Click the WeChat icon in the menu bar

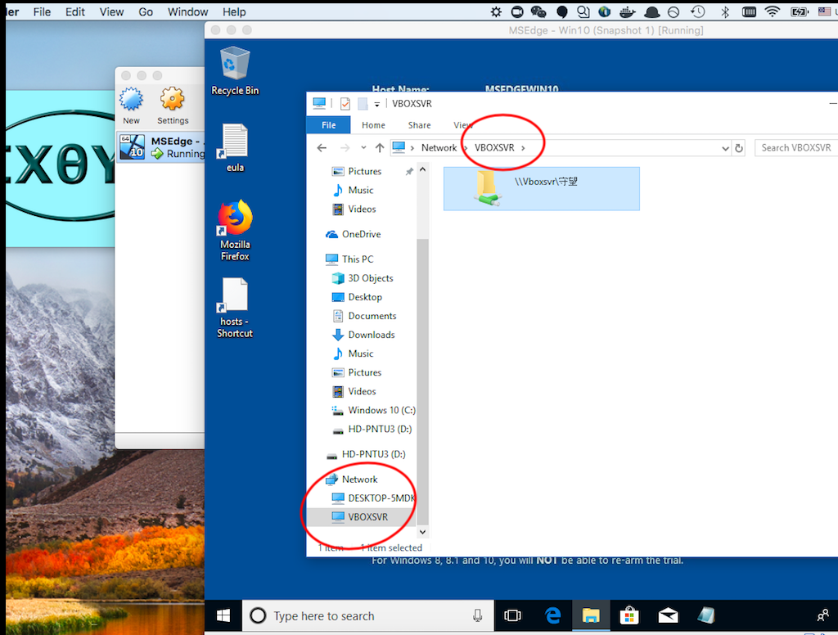point(538,11)
